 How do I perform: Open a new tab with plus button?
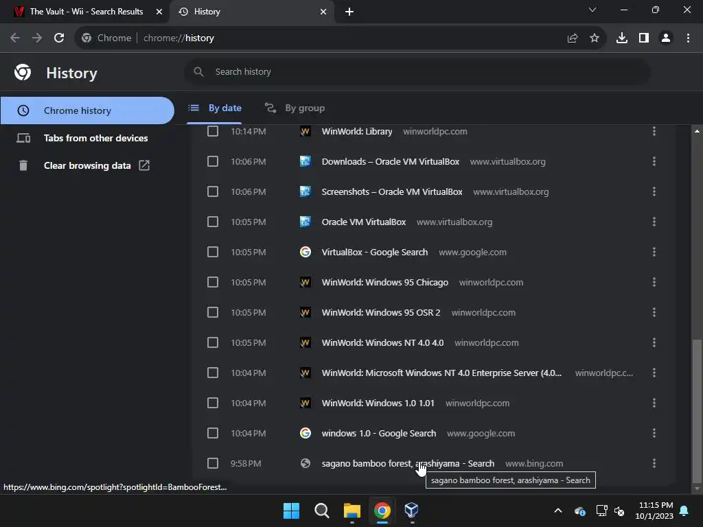click(349, 12)
